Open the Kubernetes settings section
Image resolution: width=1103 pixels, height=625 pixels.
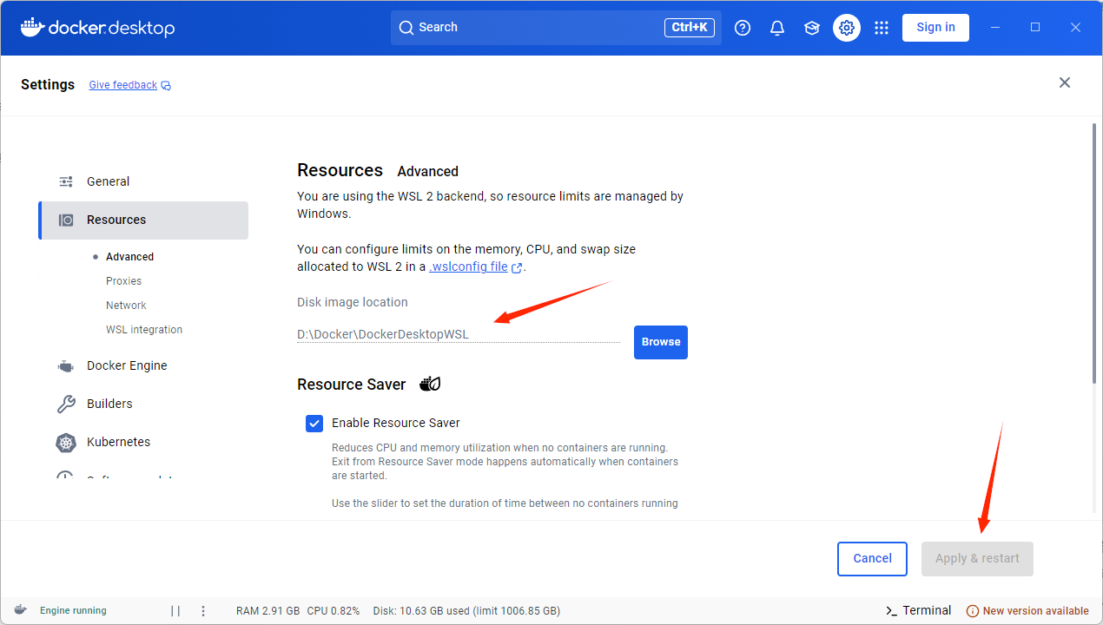click(143, 443)
